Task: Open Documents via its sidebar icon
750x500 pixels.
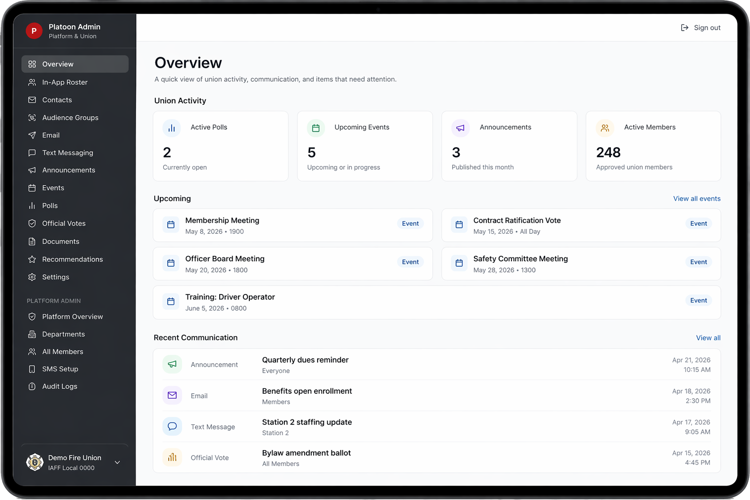Action: click(32, 241)
